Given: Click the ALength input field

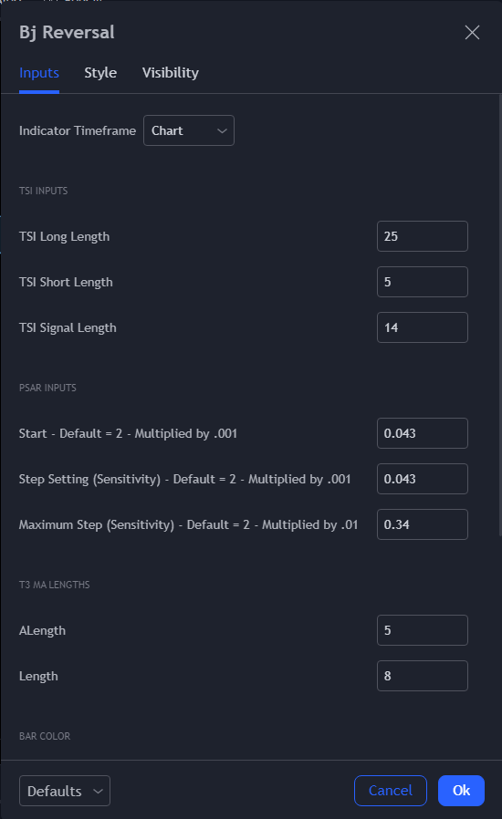Looking at the screenshot, I should coord(423,630).
